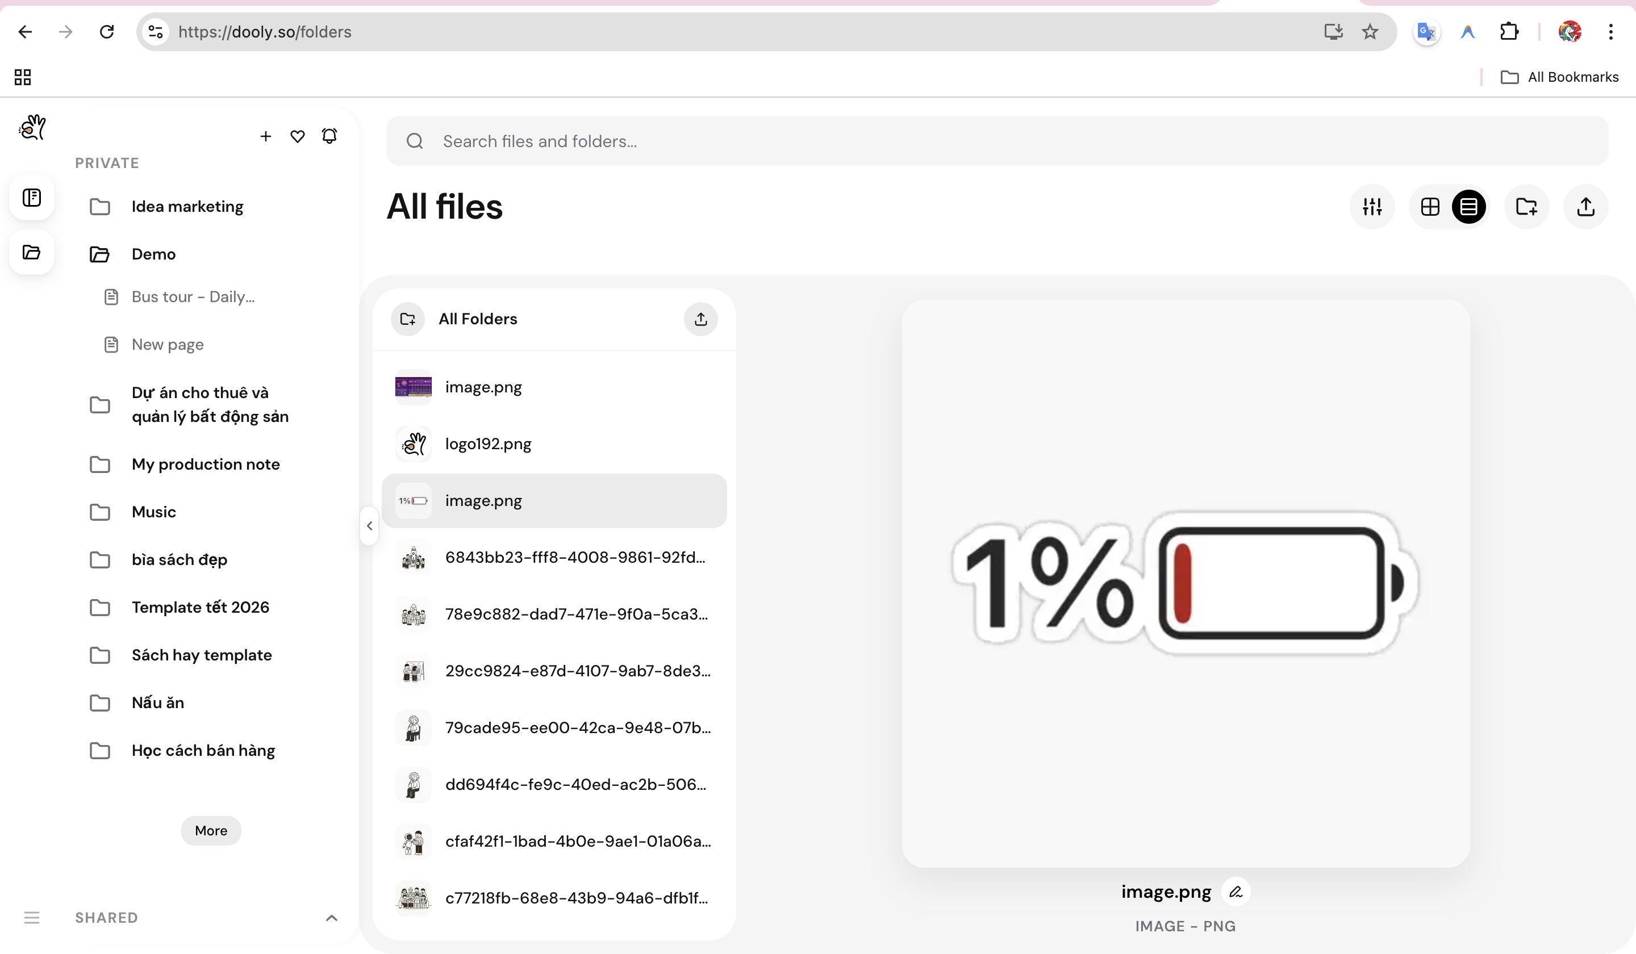Select logo192.png in the file list
The width and height of the screenshot is (1636, 954).
click(x=487, y=443)
